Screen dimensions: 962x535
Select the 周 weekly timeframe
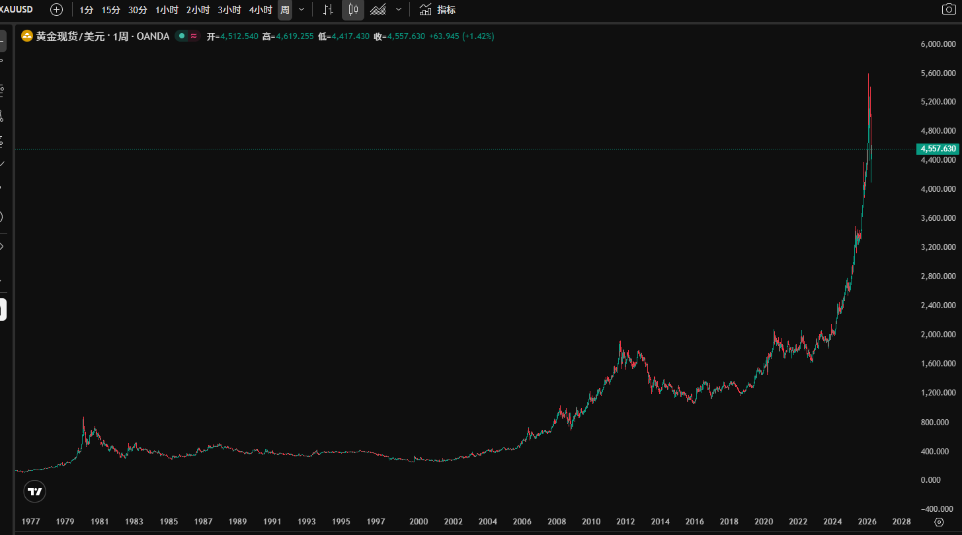(284, 10)
